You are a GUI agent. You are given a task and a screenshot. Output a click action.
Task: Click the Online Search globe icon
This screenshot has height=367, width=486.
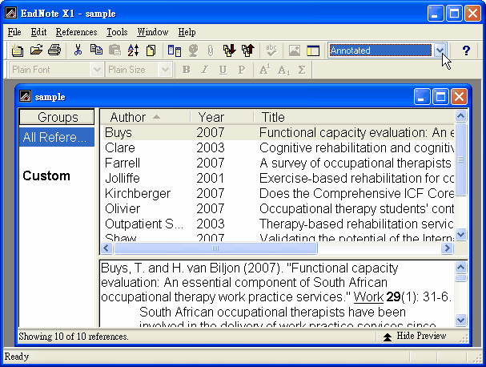coord(193,50)
